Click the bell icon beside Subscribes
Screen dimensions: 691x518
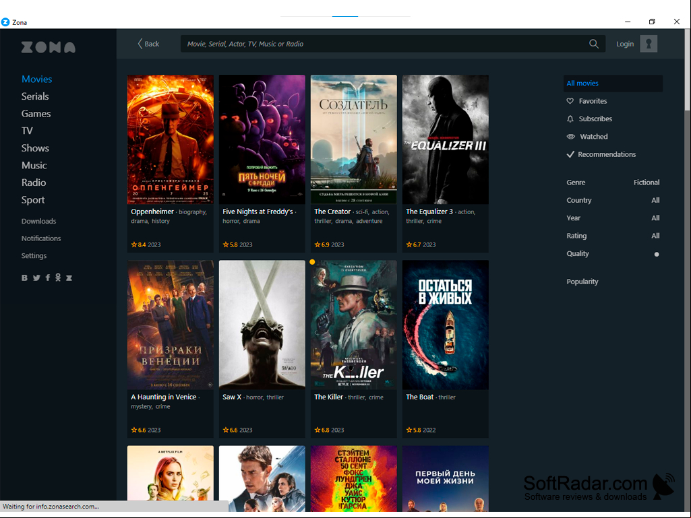[570, 119]
